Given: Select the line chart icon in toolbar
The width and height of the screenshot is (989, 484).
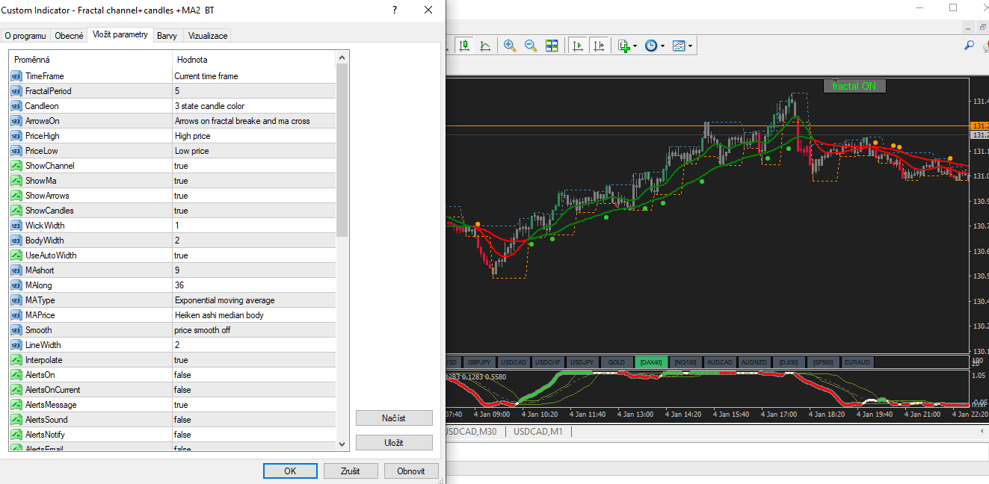Looking at the screenshot, I should click(485, 46).
